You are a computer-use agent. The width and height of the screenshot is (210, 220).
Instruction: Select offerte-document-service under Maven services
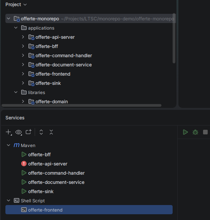coord(56,182)
